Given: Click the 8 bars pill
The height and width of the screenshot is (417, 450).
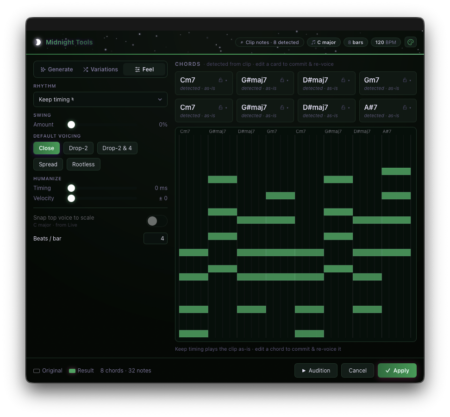Looking at the screenshot, I should coord(356,42).
